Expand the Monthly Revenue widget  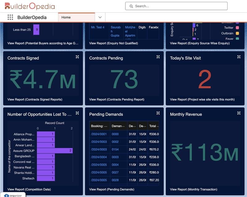point(239,113)
